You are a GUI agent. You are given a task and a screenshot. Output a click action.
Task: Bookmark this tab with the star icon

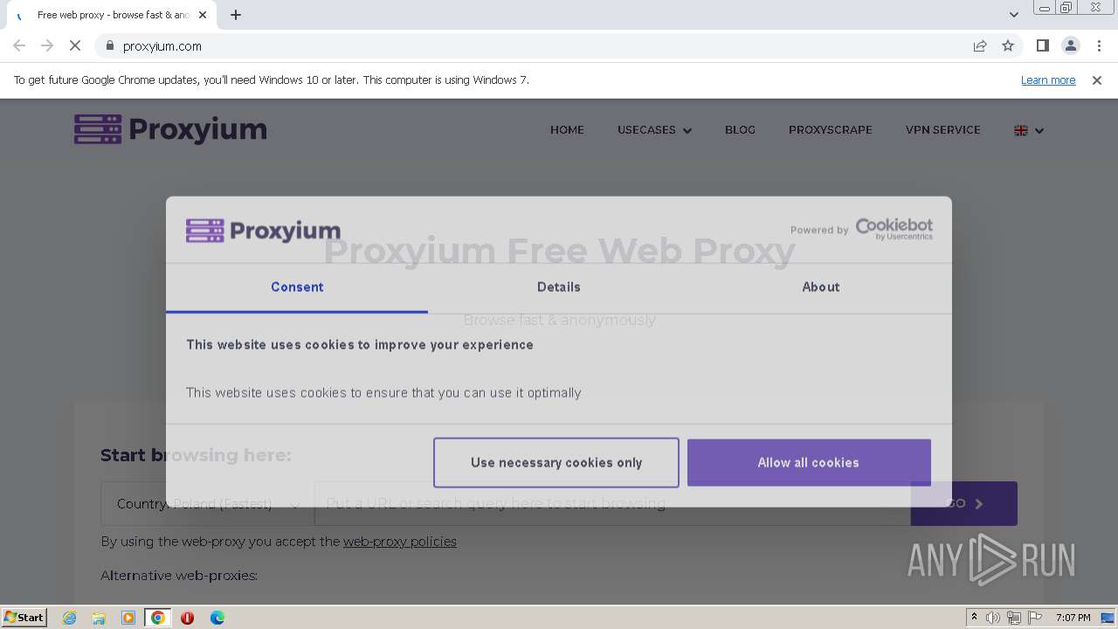tap(1008, 45)
